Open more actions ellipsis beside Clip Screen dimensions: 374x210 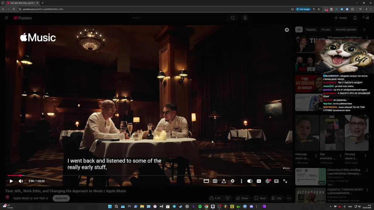coord(289,198)
